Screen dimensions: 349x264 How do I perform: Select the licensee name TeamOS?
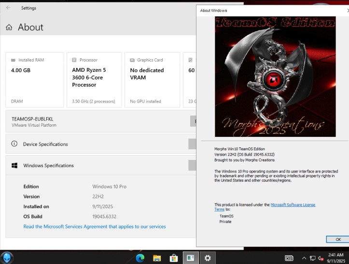click(226, 216)
